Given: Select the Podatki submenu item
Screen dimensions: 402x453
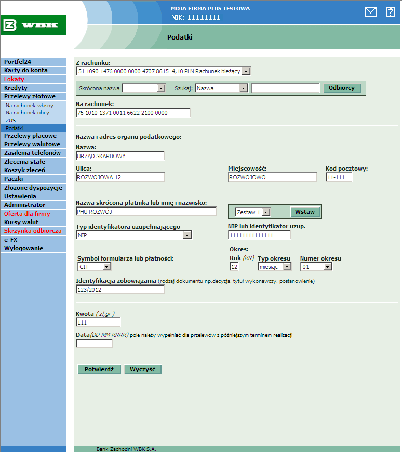Looking at the screenshot, I should click(33, 128).
